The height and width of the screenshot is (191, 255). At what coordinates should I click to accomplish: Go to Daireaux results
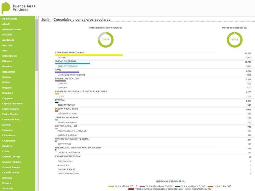pyautogui.click(x=7, y=178)
